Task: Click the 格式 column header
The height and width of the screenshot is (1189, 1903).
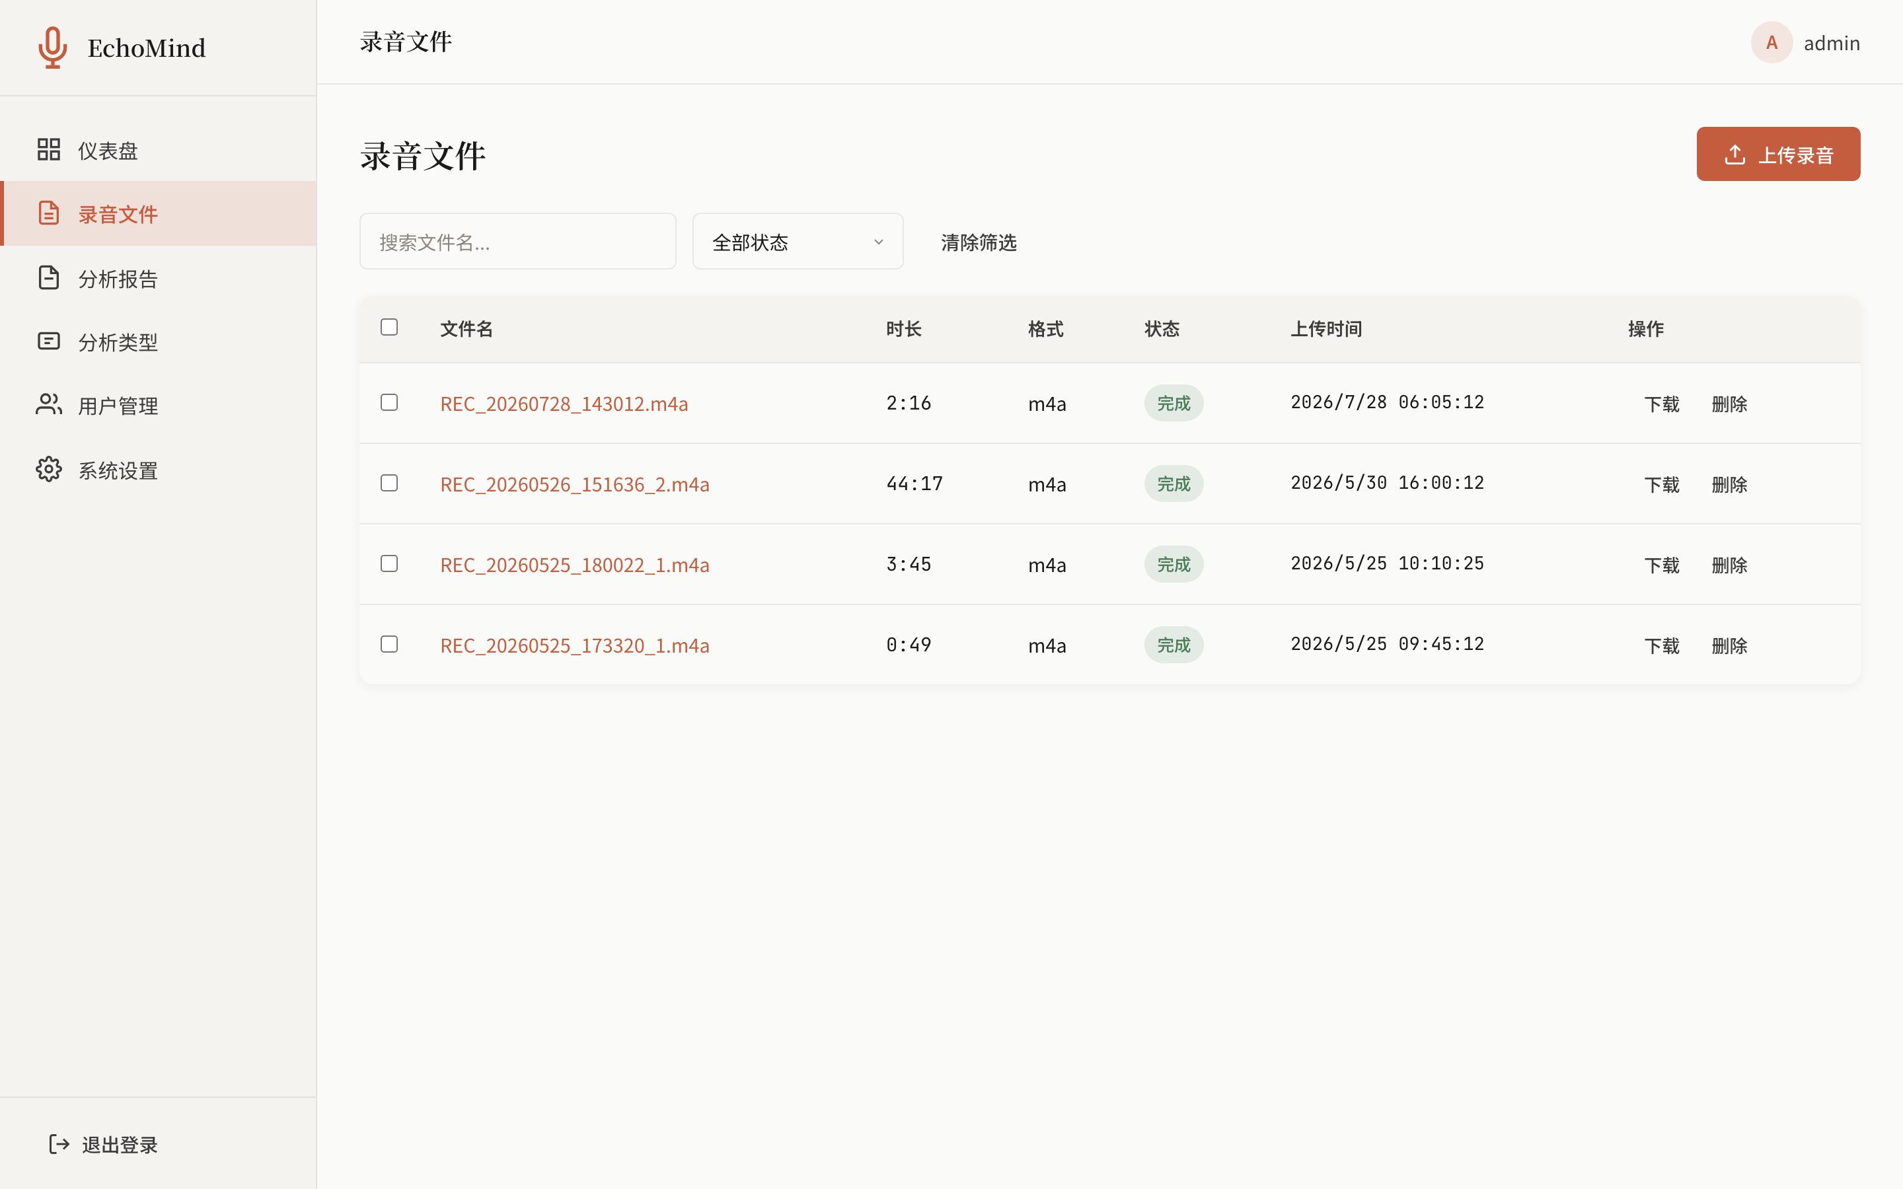Action: (1046, 329)
